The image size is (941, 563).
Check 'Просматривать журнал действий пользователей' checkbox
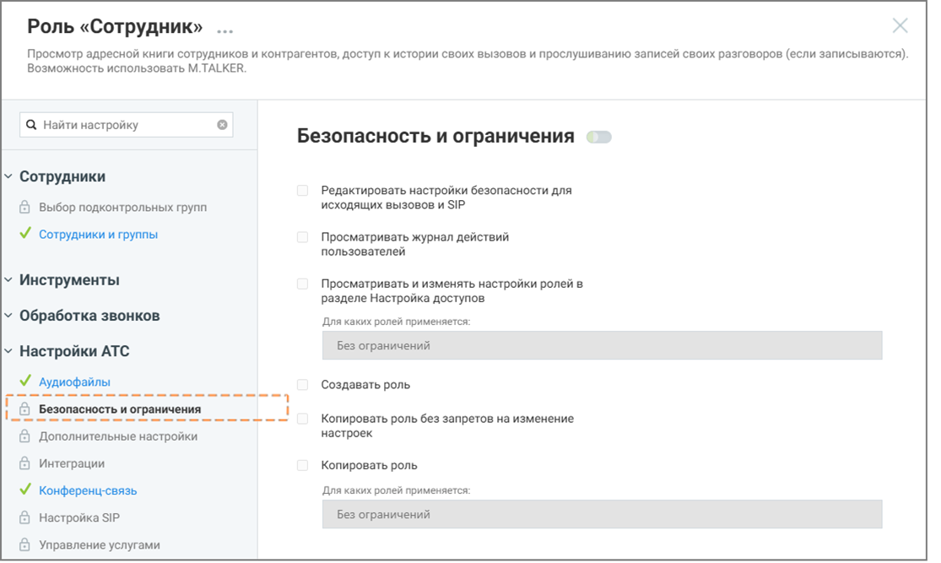click(x=302, y=237)
